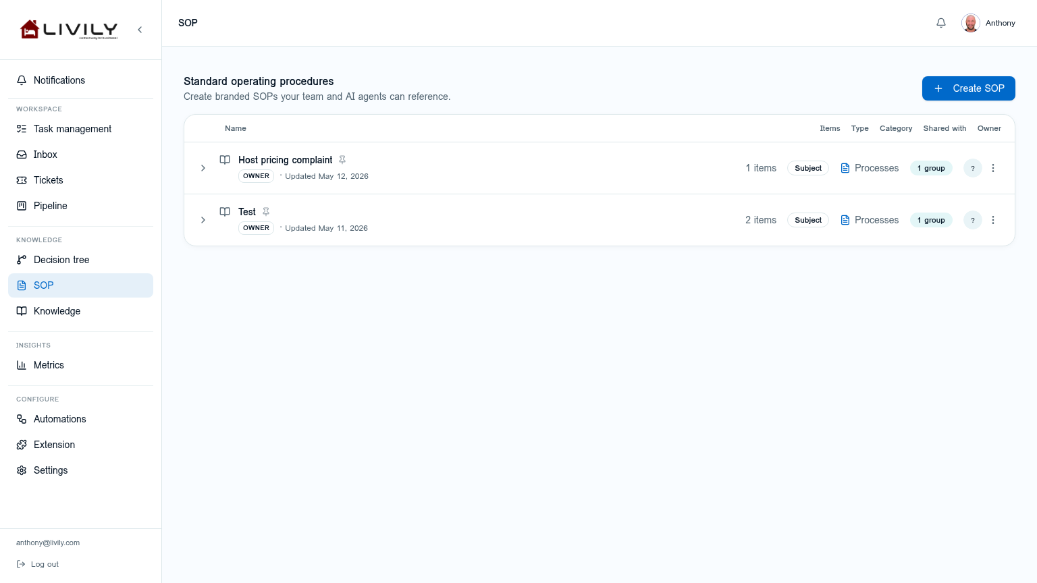Screen dimensions: 1037x583
Task: Select SOP in the sidebar
Action: pos(80,285)
